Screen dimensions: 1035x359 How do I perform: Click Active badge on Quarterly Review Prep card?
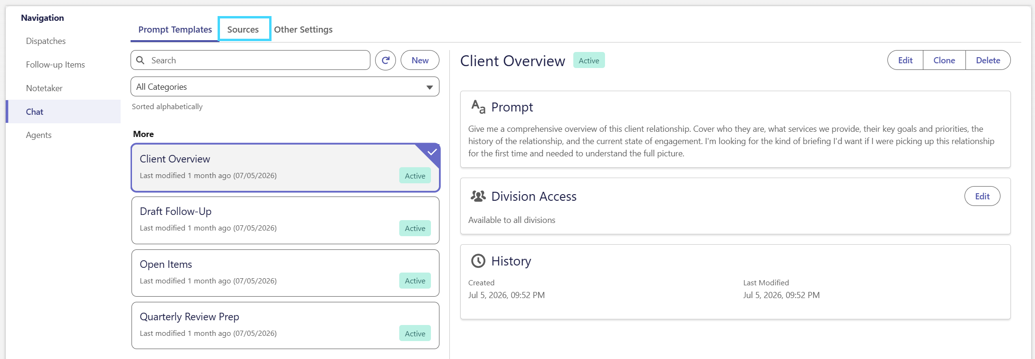[x=415, y=333]
